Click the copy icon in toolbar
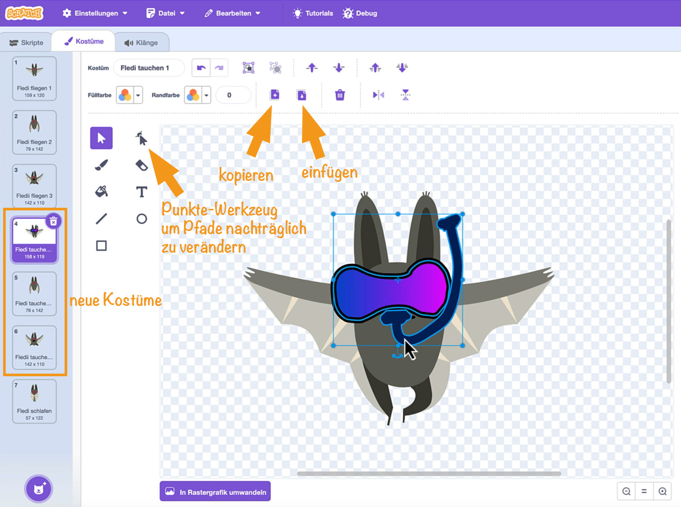The width and height of the screenshot is (681, 507). click(x=275, y=95)
